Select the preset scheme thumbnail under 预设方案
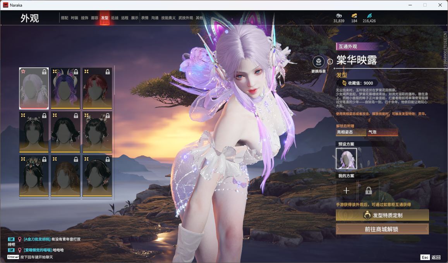The height and width of the screenshot is (263, 448). pos(346,159)
